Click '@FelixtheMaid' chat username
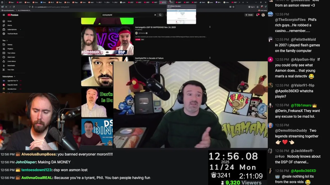The height and width of the screenshot is (185, 330). [303, 39]
